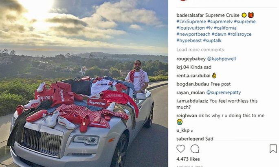The height and width of the screenshot is (167, 279).
Task: Save post with bookmark icon
Action: pyautogui.click(x=273, y=149)
